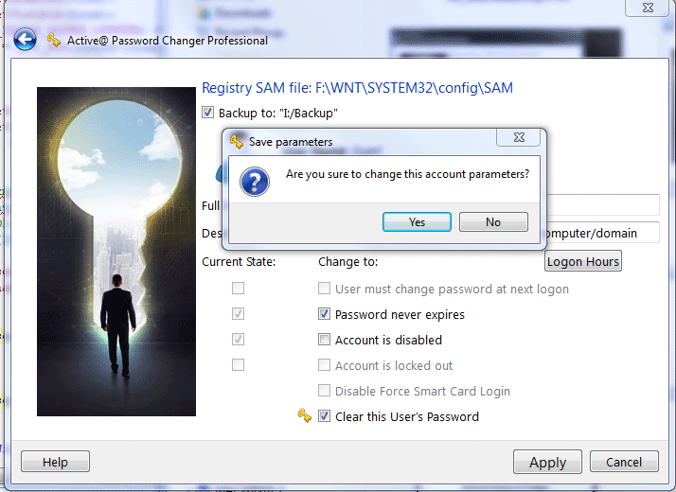Click the key icon in Save parameters title

point(237,141)
